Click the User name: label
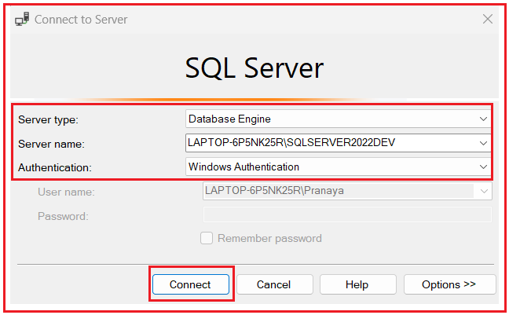The image size is (509, 315). [66, 192]
